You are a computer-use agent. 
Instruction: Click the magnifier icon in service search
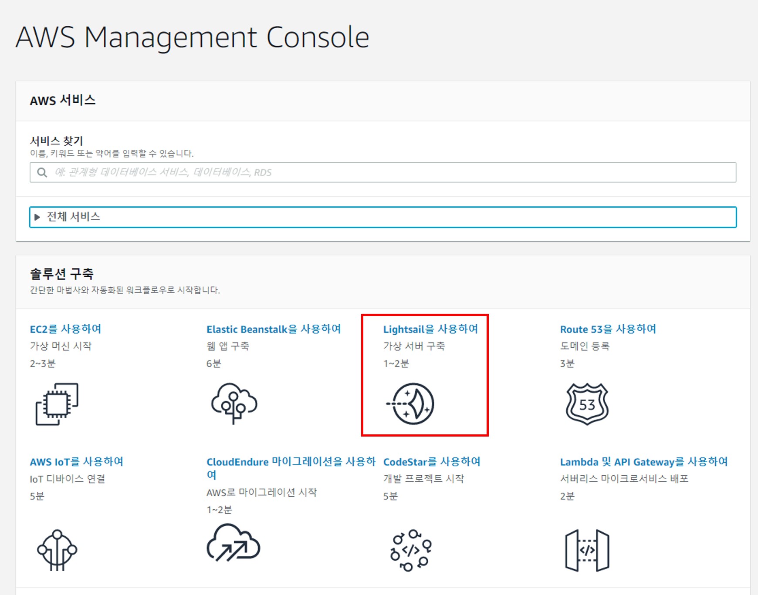click(42, 172)
